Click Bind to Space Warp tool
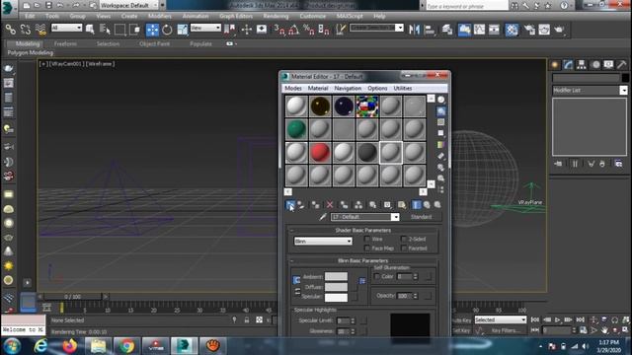The height and width of the screenshot is (355, 632). (x=40, y=30)
